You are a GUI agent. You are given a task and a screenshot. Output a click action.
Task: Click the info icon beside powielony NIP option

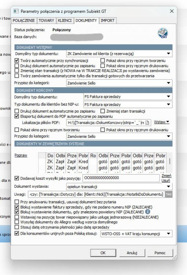click(148, 212)
